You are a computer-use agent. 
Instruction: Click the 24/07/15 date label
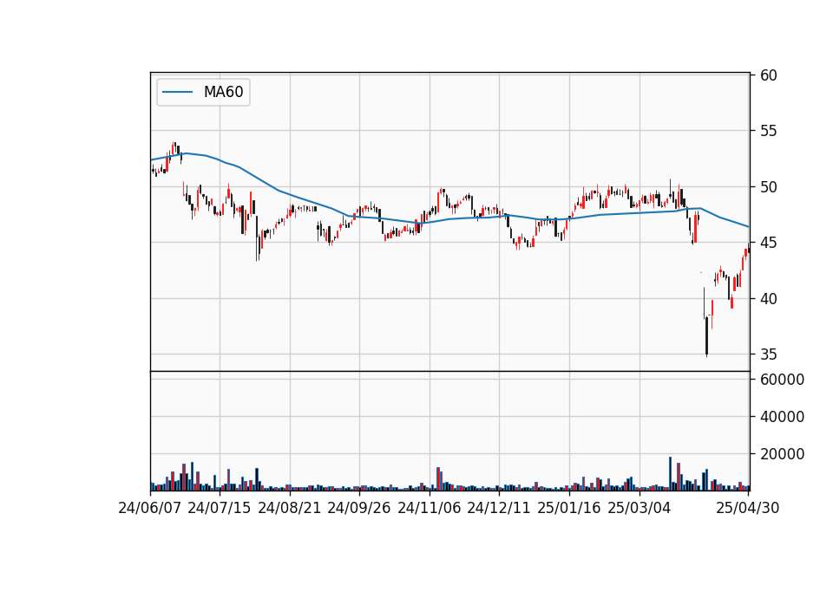click(219, 508)
